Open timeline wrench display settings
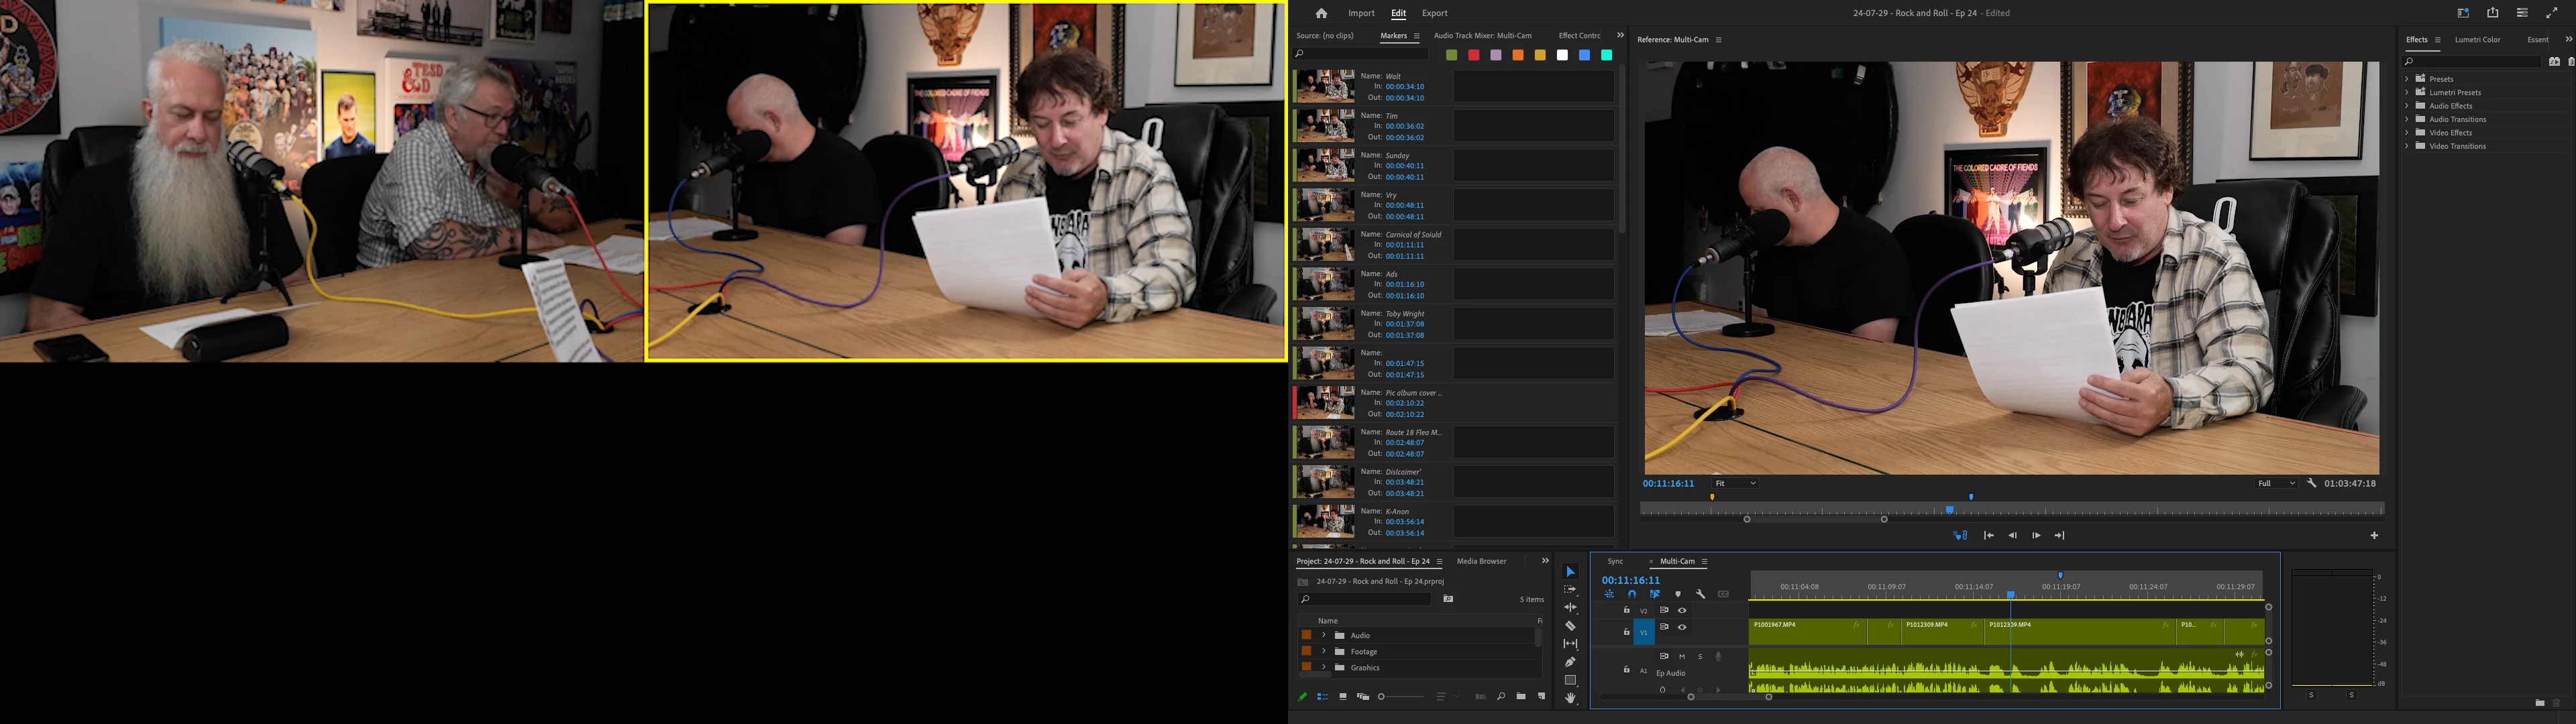This screenshot has width=2576, height=724. pyautogui.click(x=1701, y=594)
